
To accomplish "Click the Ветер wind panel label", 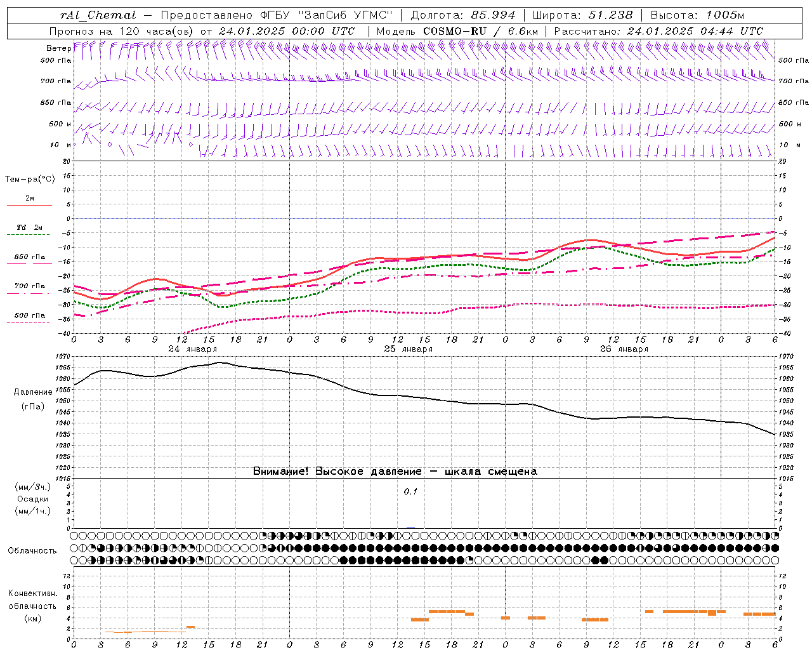I will click(x=59, y=48).
